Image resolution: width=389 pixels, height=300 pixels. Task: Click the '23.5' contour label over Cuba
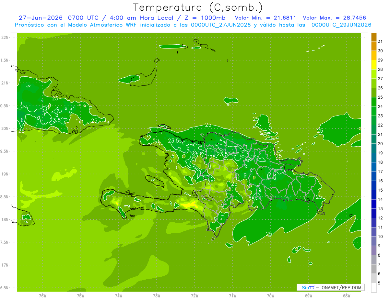pos(55,120)
